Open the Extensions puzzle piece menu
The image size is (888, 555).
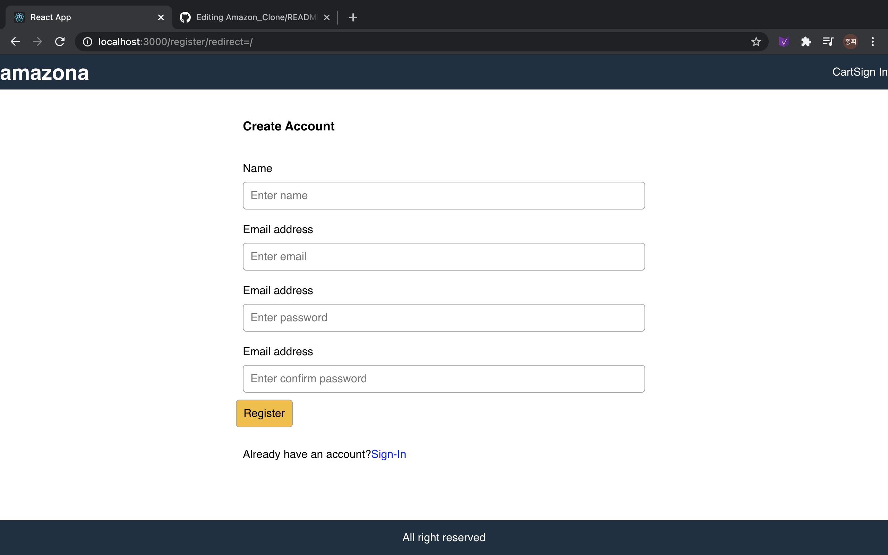[x=806, y=42]
